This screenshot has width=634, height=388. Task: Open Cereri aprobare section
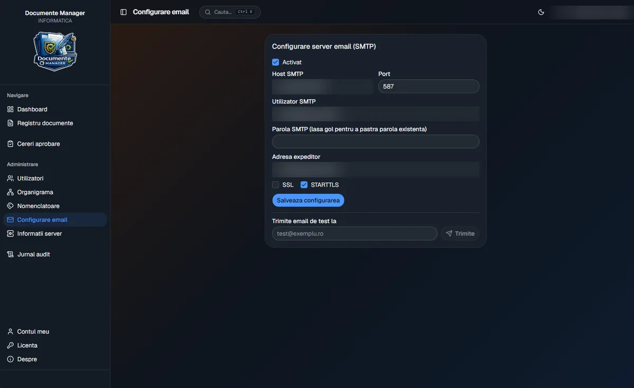point(55,144)
